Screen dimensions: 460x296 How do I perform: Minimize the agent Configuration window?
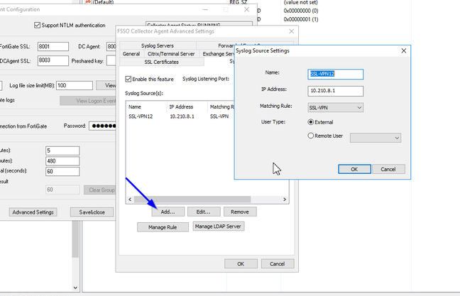click(206, 10)
